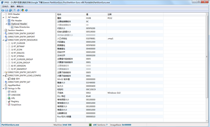Viewport: 210px width, 127px height.
Task: Click the DIRECTORY_ENTRY_SECURITY certificate icon
Action: 6,72
